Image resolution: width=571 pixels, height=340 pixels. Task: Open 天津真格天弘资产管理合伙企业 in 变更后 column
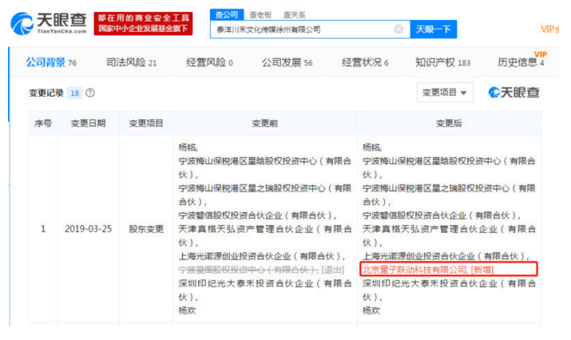coord(449,236)
